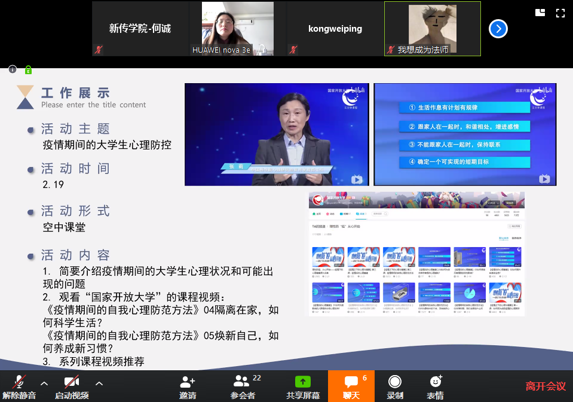The width and height of the screenshot is (573, 402).
Task: Show next participants with blue arrow
Action: 498,29
